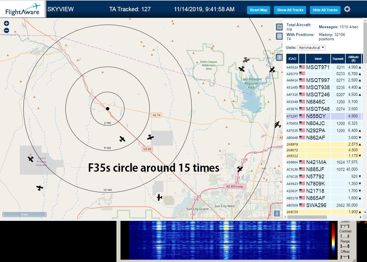Open the map attribution info 'i' icon

coord(277,213)
